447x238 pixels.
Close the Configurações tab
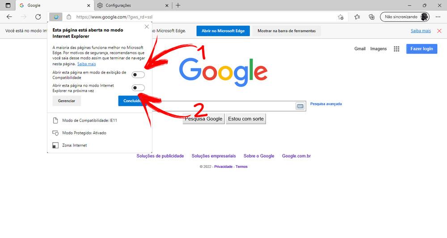167,5
